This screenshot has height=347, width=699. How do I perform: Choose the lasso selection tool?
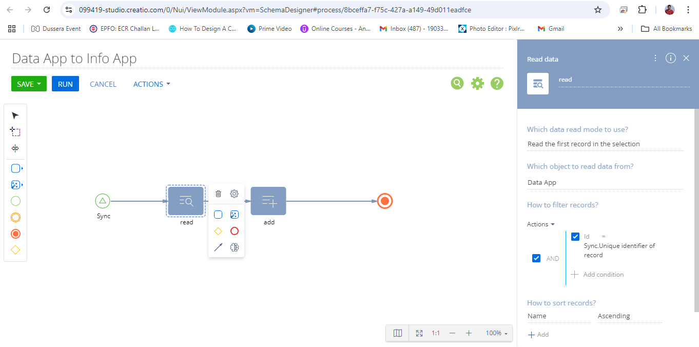coord(15,132)
